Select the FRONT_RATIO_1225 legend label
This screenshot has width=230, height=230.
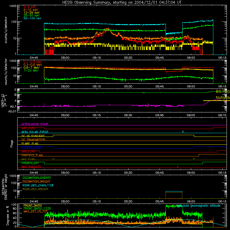pos(37,208)
